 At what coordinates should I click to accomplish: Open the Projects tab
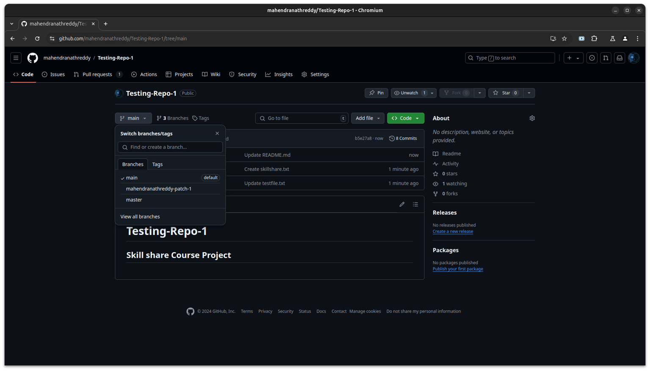pyautogui.click(x=179, y=74)
